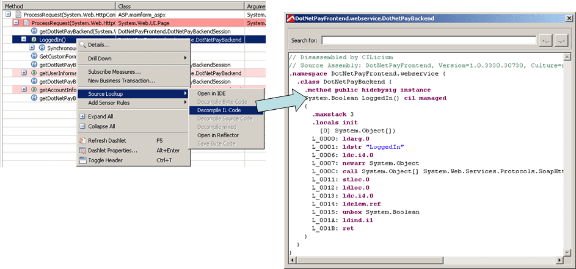Collapse the top-level ProcessRequest node
The width and height of the screenshot is (576, 269).
click(8, 15)
